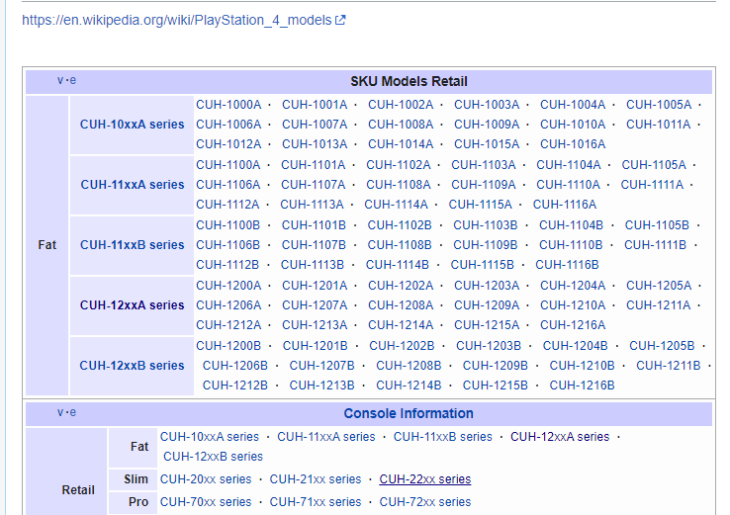Viewport: 730px width, 515px height.
Task: Open the CUH-1200B model link
Action: click(228, 346)
